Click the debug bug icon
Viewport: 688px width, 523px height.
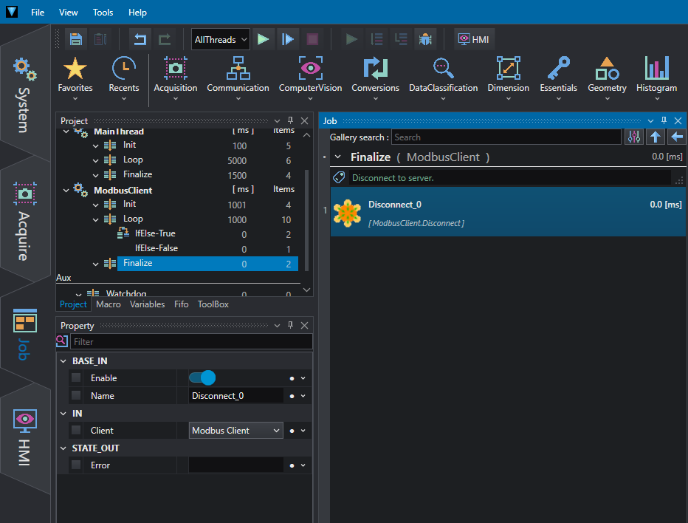tap(425, 40)
